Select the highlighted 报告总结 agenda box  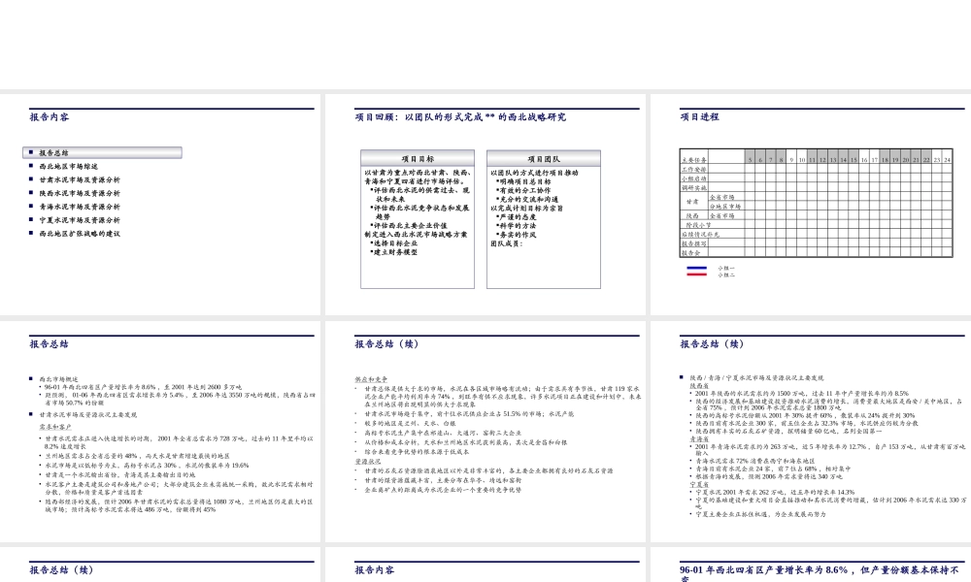coord(101,151)
